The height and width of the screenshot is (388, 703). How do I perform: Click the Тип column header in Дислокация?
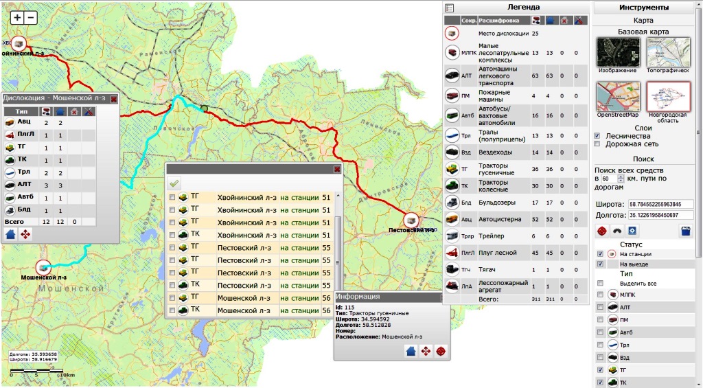pyautogui.click(x=21, y=111)
